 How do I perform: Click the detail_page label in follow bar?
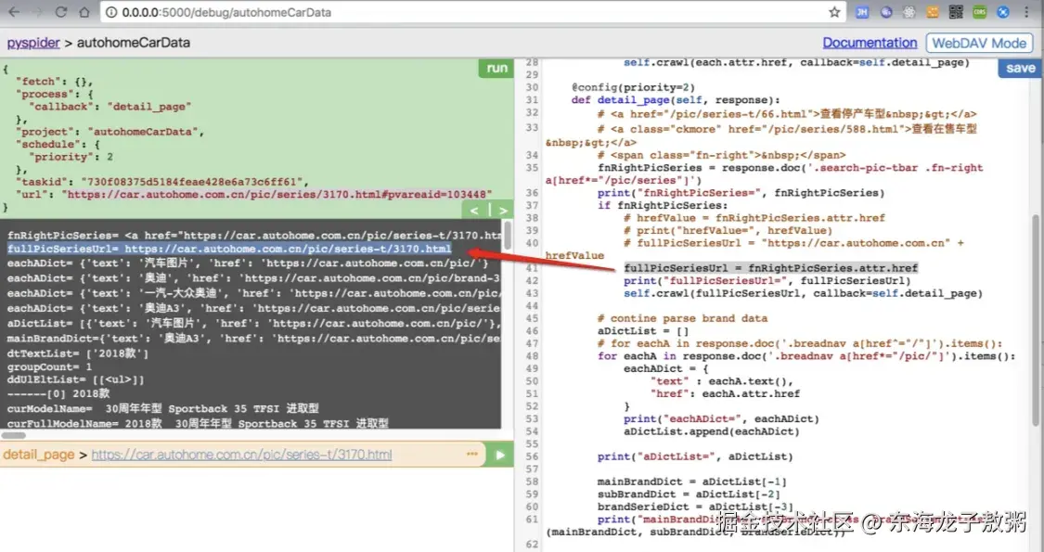pos(39,455)
